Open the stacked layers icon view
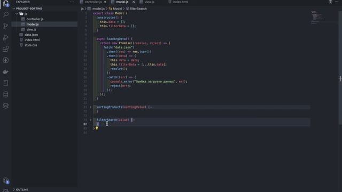Viewport: 342px width, 192px height. [6, 106]
